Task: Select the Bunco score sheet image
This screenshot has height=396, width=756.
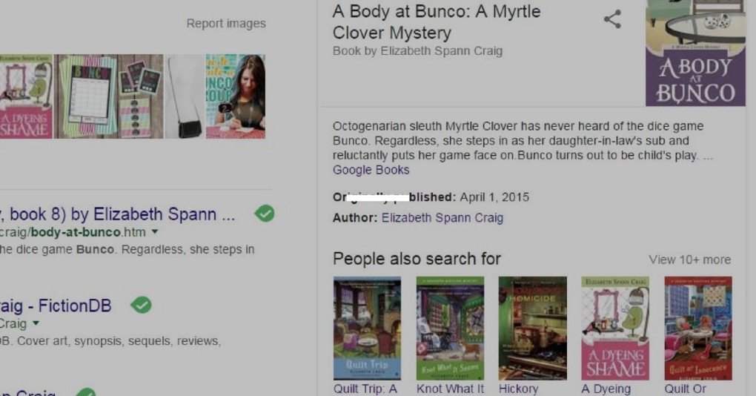Action: [86, 96]
